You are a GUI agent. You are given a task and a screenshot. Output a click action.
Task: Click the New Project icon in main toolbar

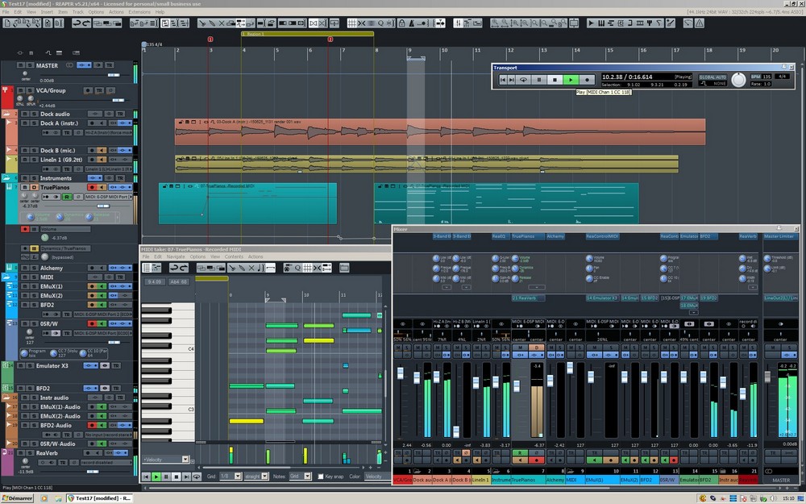[8, 23]
